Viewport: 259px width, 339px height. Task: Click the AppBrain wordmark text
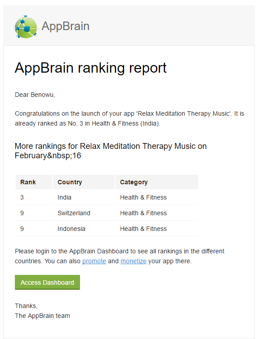[x=66, y=26]
